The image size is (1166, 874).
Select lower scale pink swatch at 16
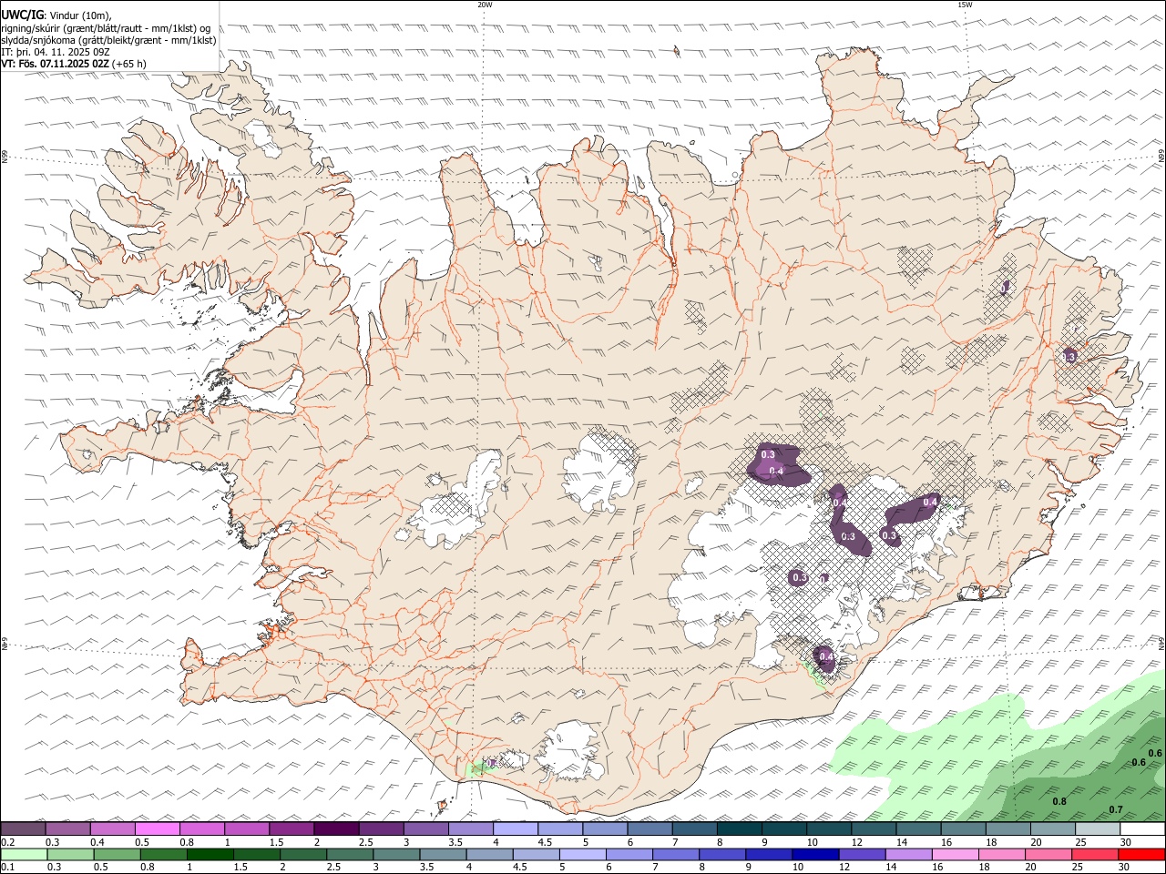click(x=955, y=855)
